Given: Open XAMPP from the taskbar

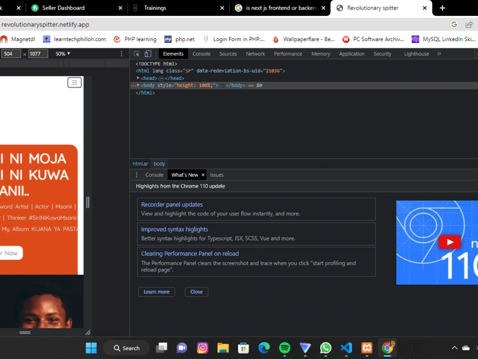Looking at the screenshot, I should (x=367, y=348).
